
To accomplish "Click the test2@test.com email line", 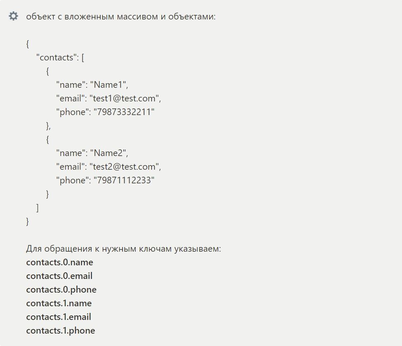I will 108,167.
